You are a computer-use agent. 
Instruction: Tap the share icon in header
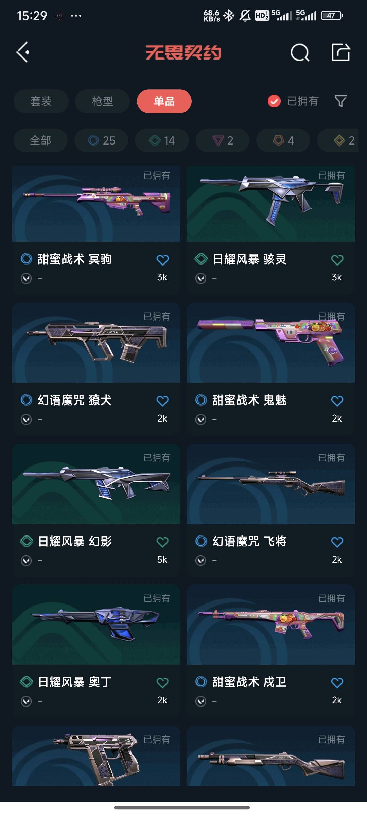(x=341, y=52)
